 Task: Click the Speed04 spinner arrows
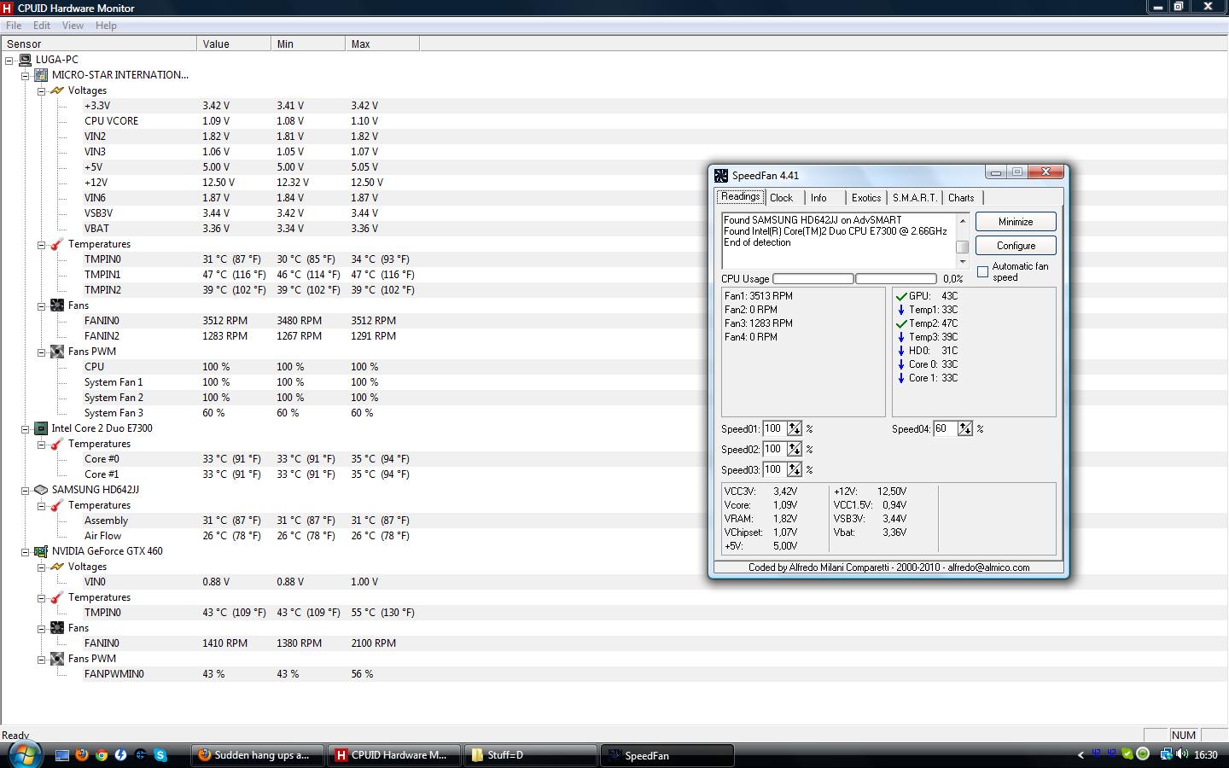pos(965,428)
